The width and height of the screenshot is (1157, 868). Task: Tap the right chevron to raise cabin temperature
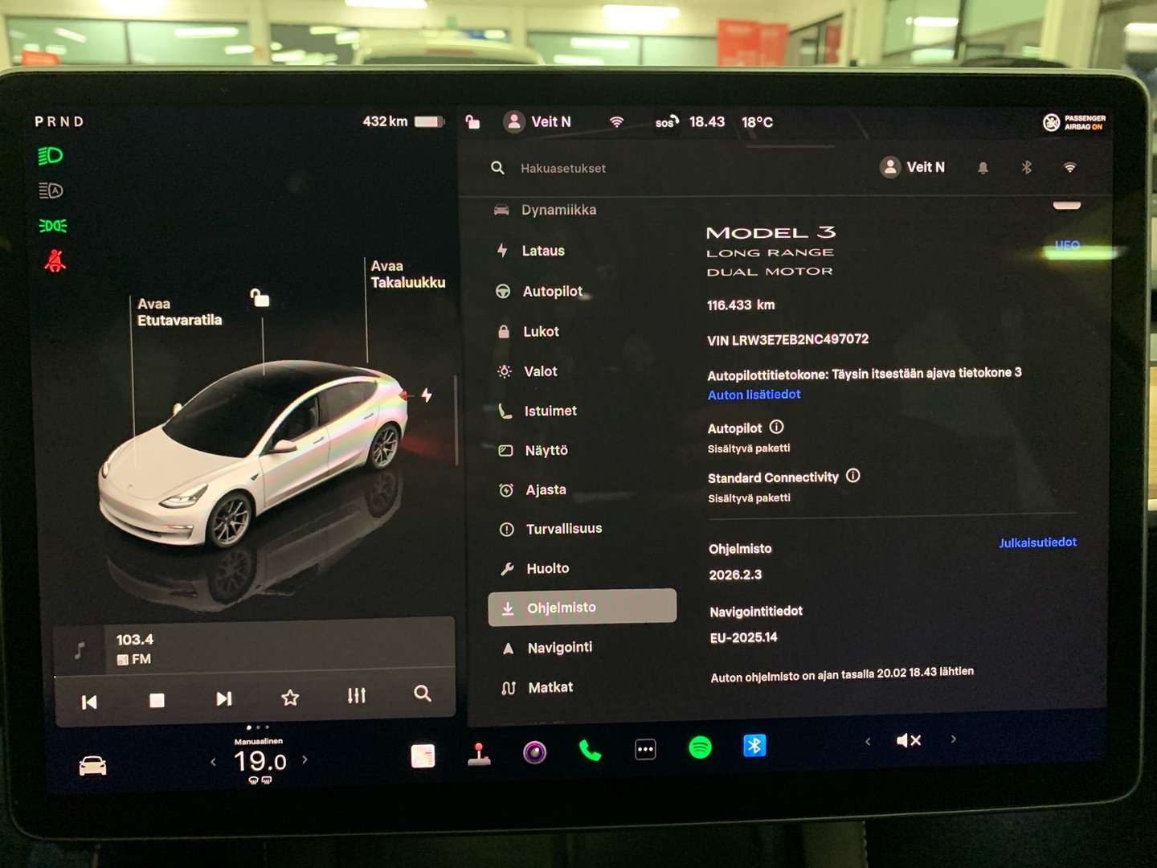pyautogui.click(x=305, y=758)
